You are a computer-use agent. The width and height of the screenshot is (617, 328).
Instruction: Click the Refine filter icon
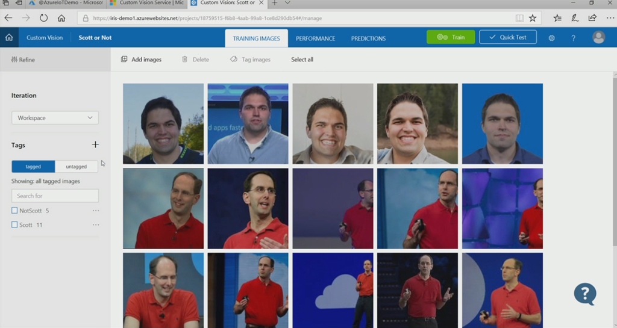click(14, 60)
